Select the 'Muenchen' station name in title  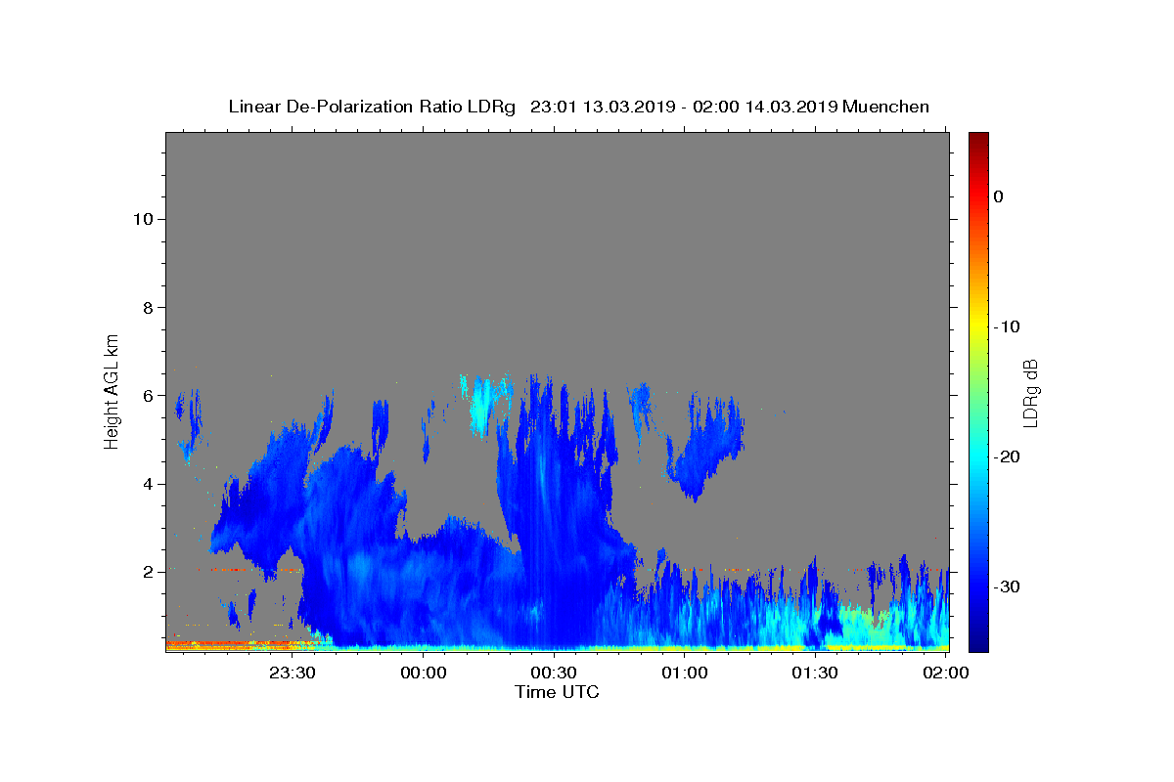[x=885, y=107]
